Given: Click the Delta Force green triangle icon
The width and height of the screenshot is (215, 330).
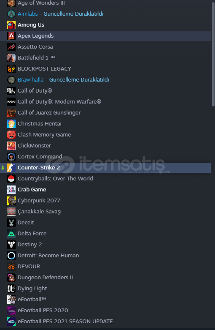Looking at the screenshot, I should (11, 234).
